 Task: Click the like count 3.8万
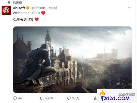coord(75,98)
